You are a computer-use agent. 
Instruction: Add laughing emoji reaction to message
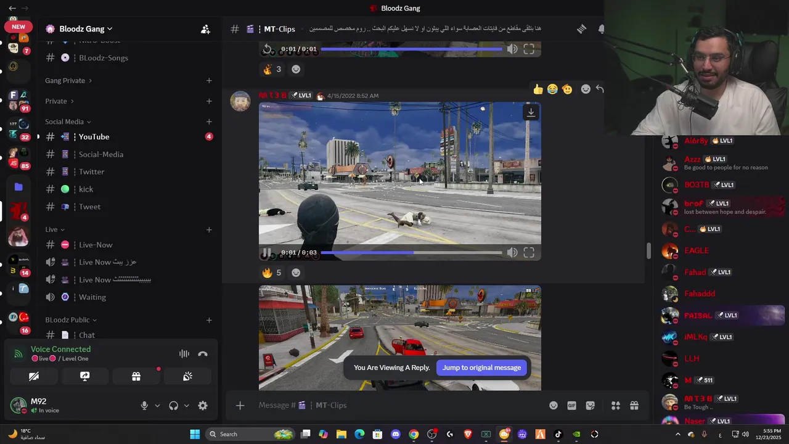[552, 89]
